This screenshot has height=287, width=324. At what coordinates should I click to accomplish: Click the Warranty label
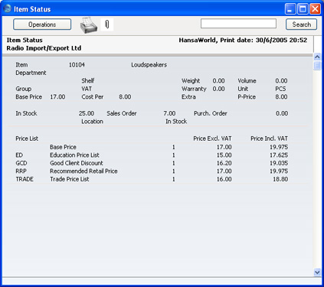pyautogui.click(x=194, y=89)
